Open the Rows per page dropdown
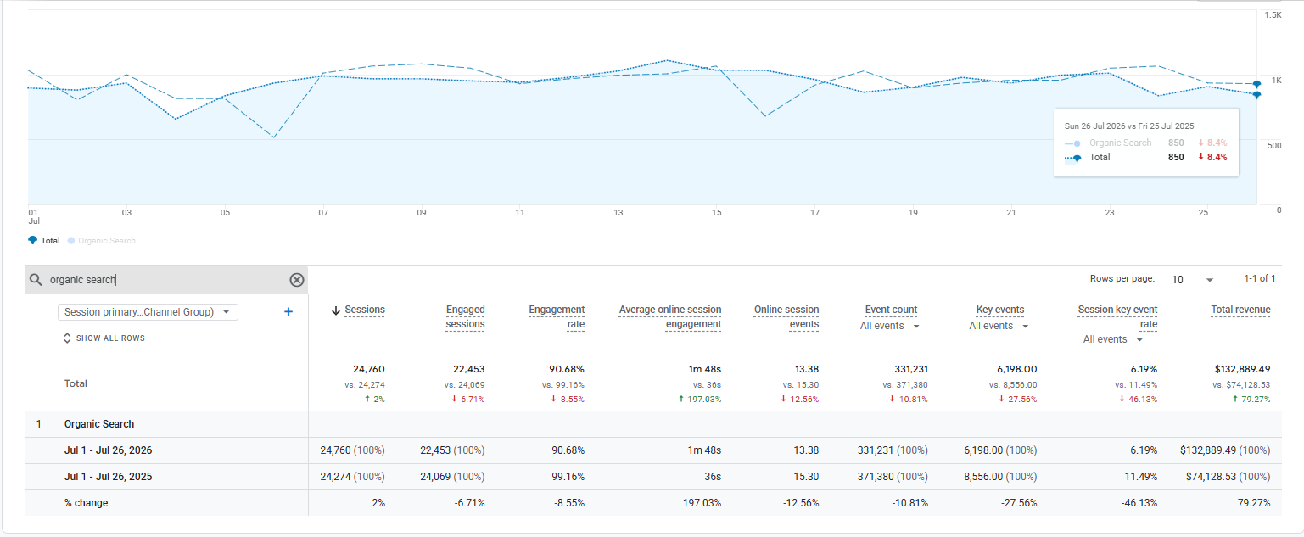Viewport: 1304px width, 537px height. click(x=1192, y=280)
